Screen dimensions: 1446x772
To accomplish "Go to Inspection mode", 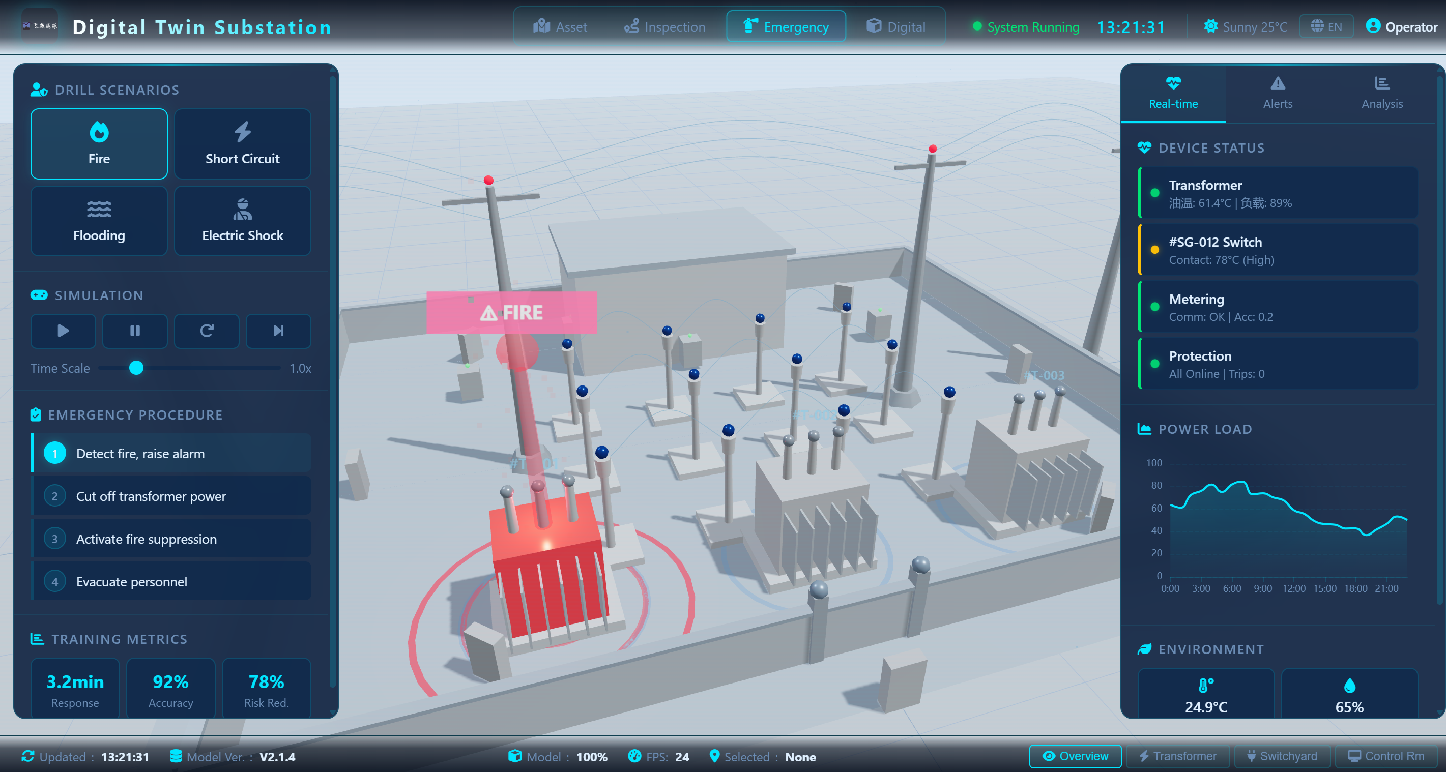I will (664, 26).
